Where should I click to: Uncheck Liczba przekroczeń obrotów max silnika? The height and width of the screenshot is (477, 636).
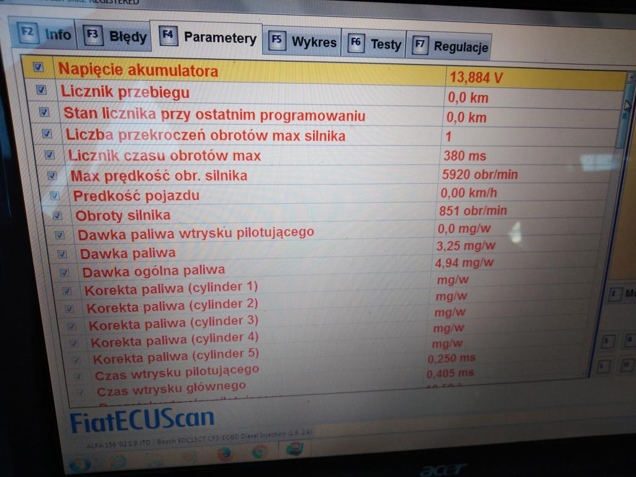point(47,133)
